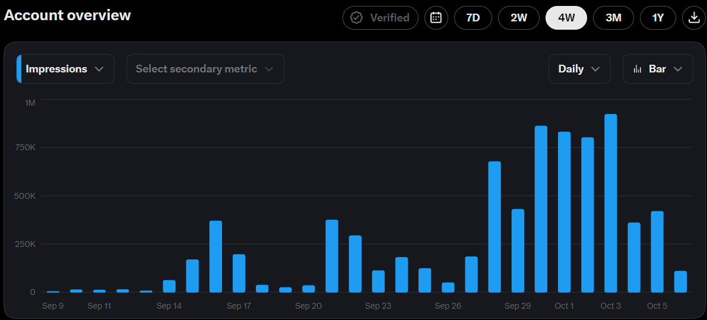
Task: Open the Bar chart type dropdown
Action: coord(658,69)
